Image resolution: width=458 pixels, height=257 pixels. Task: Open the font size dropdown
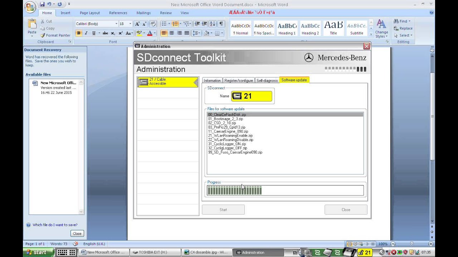[x=130, y=24]
